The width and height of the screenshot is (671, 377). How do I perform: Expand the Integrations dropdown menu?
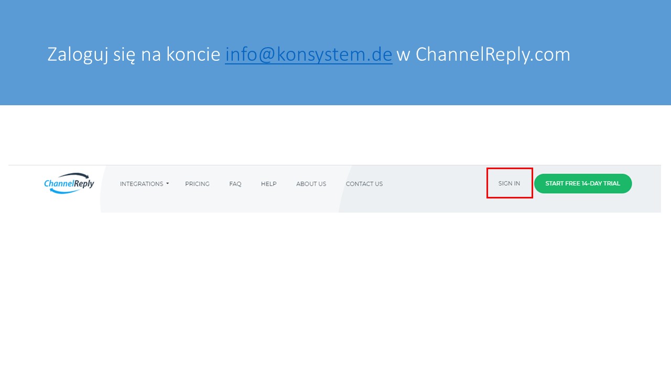[x=144, y=184]
